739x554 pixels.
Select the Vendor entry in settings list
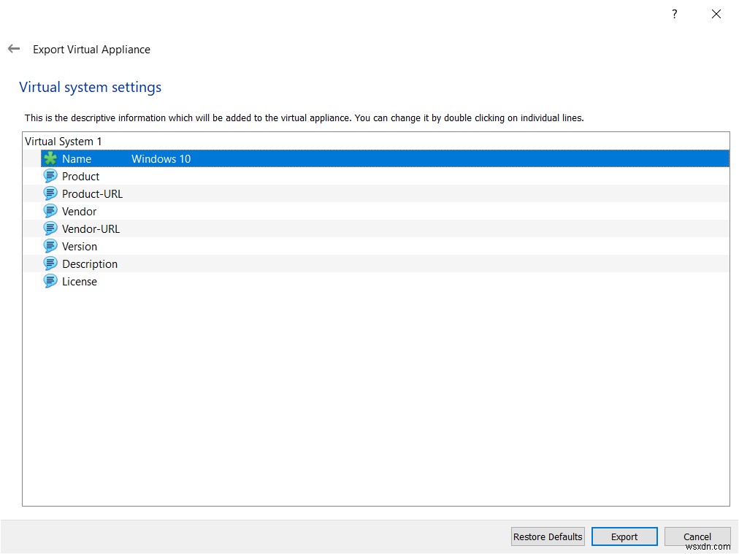(79, 211)
